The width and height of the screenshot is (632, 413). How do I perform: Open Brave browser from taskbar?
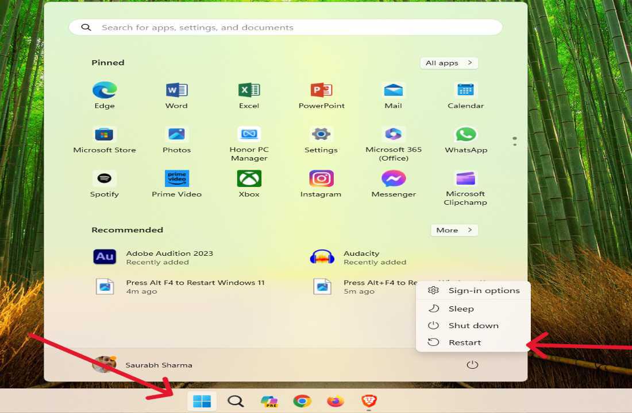tap(369, 401)
